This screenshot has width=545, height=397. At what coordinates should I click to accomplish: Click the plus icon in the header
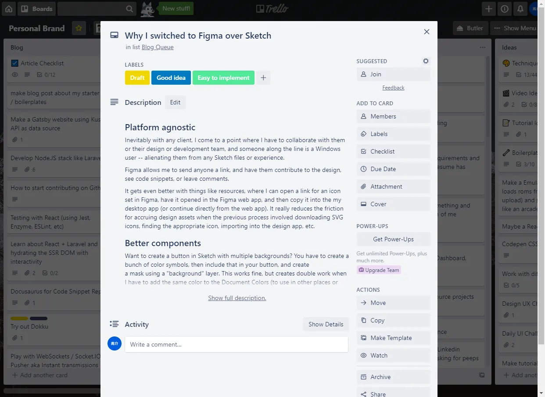[488, 8]
